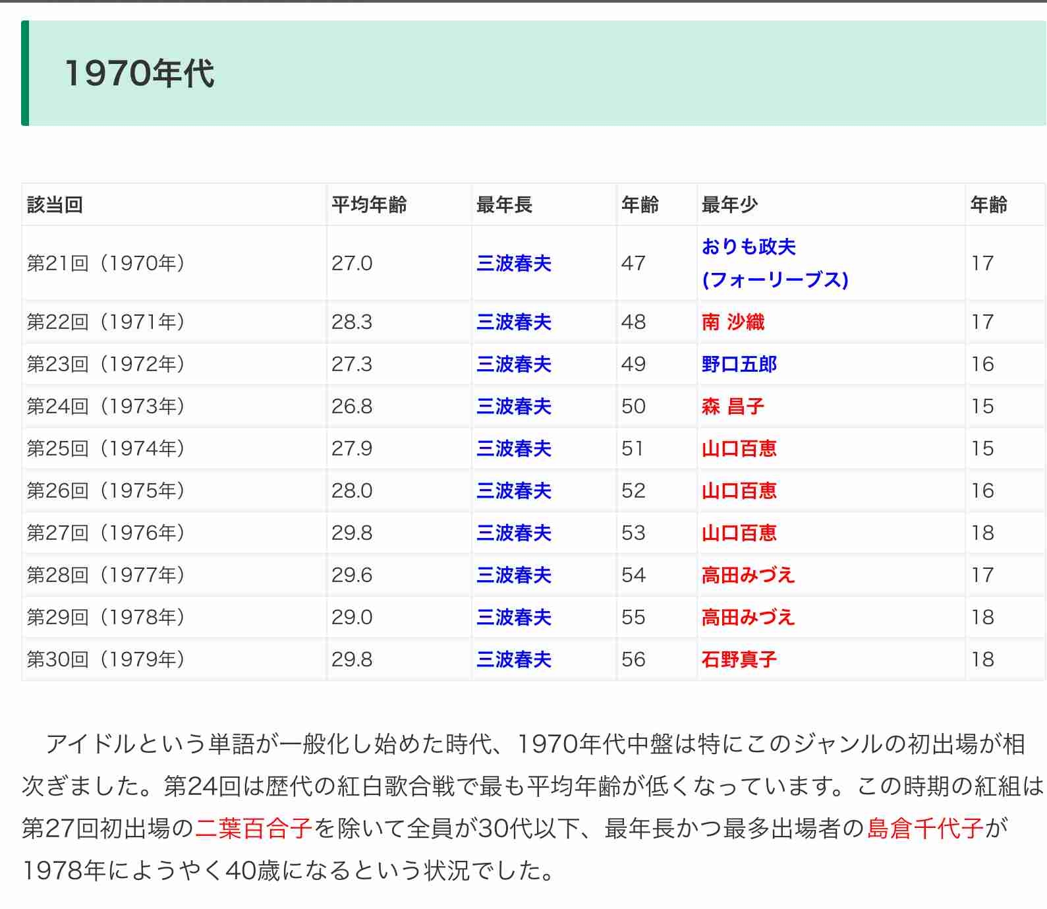Click oldest age value 50
This screenshot has width=1047, height=909.
click(633, 407)
